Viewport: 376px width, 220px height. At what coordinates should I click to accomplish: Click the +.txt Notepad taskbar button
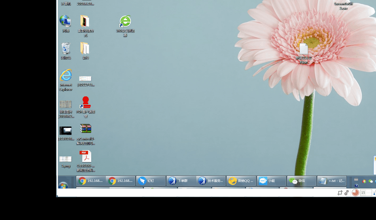(x=332, y=181)
